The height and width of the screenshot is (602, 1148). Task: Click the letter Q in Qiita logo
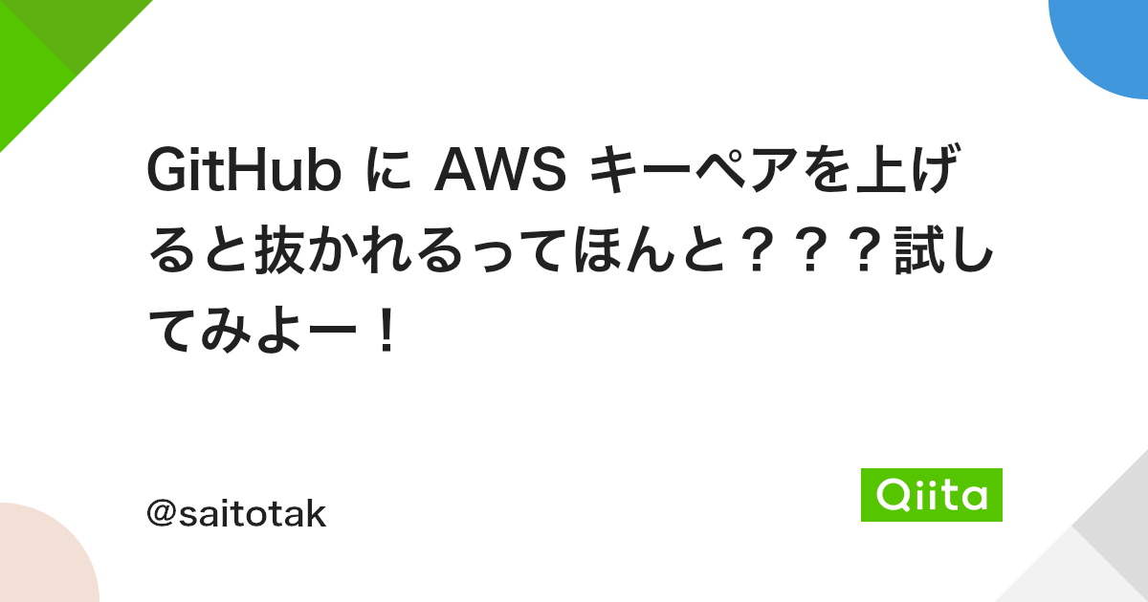point(892,495)
